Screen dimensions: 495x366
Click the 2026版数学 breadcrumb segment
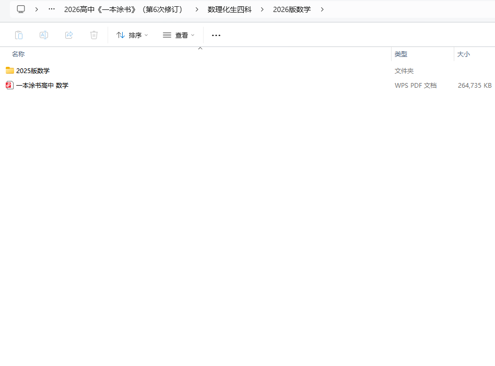[291, 9]
